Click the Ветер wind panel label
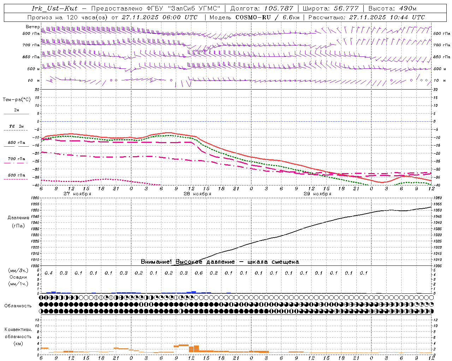 point(32,27)
